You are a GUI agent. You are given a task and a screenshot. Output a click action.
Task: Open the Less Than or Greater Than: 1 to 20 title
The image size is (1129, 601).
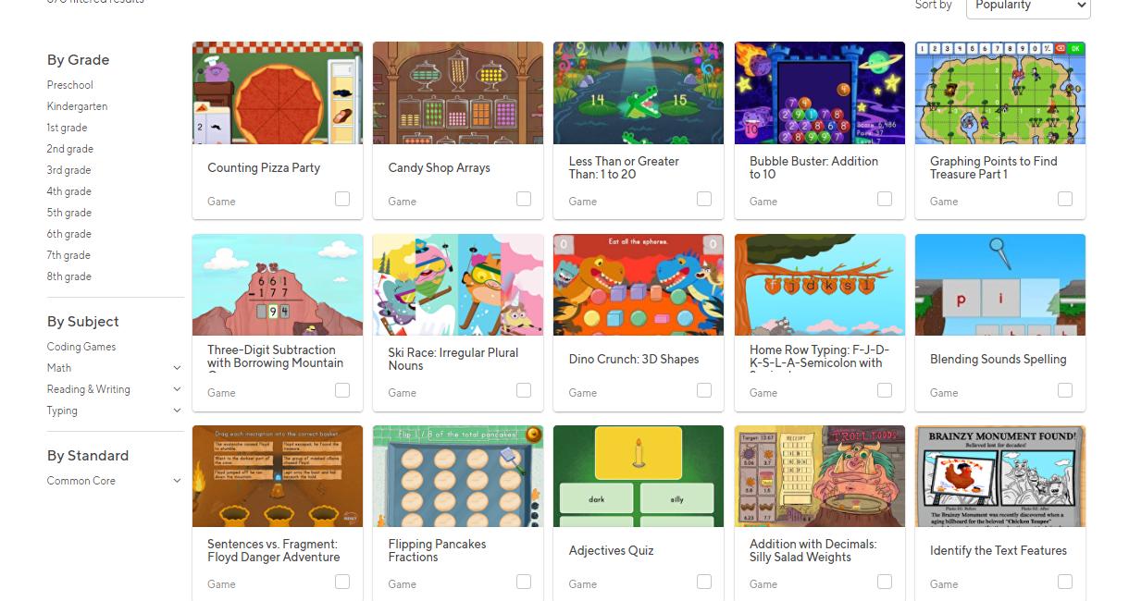tap(624, 167)
